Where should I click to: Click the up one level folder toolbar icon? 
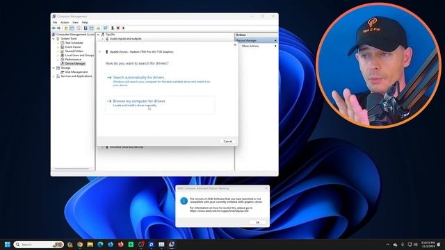(66, 28)
